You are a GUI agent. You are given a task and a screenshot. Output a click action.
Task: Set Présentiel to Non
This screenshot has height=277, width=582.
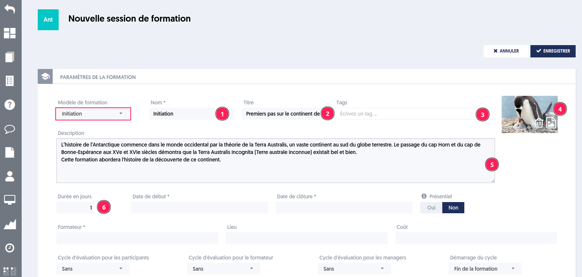tap(453, 208)
